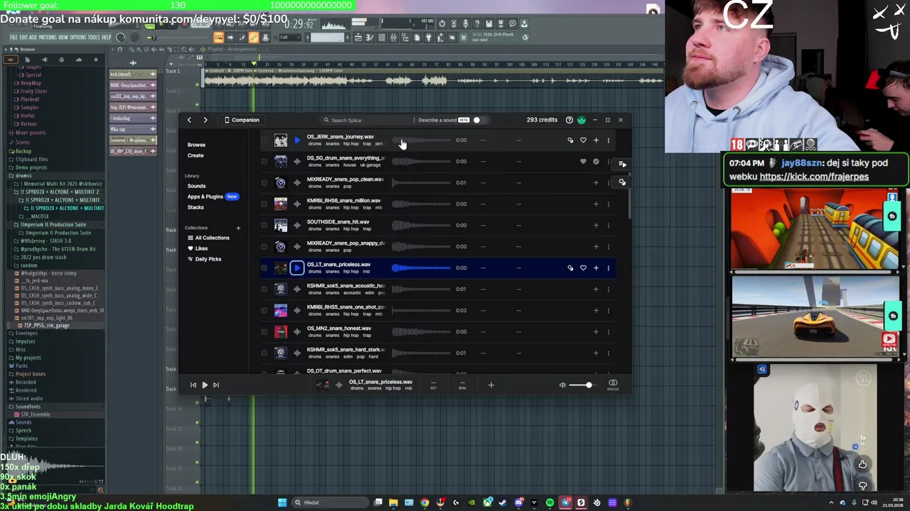Open Apps & Plugins in Splice

coord(205,197)
